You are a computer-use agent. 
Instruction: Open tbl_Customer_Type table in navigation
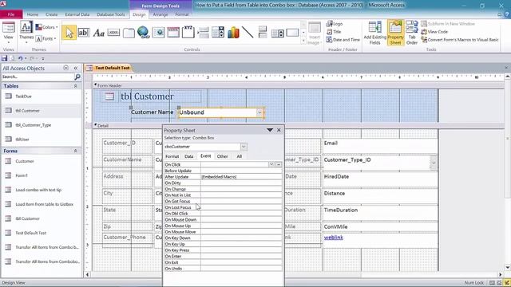pos(34,125)
